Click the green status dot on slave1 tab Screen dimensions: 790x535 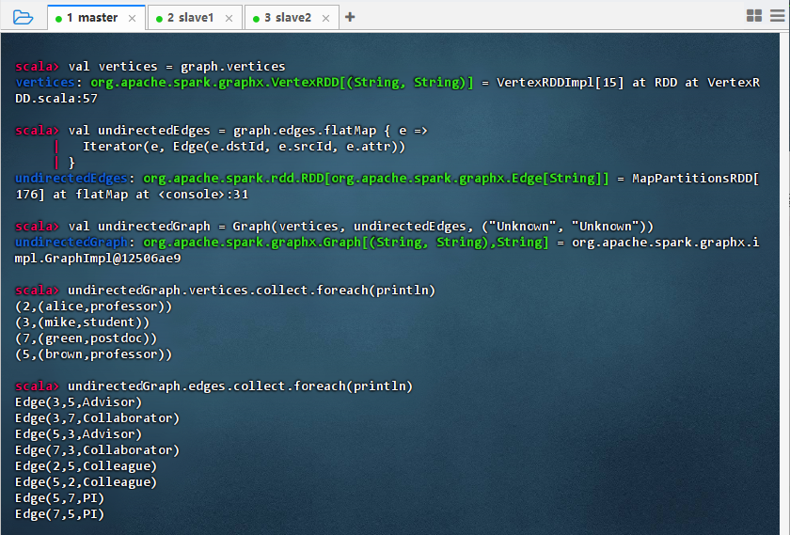tap(159, 19)
